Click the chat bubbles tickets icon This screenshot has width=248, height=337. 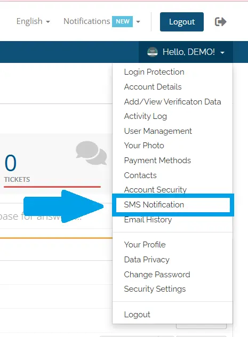[x=91, y=153]
